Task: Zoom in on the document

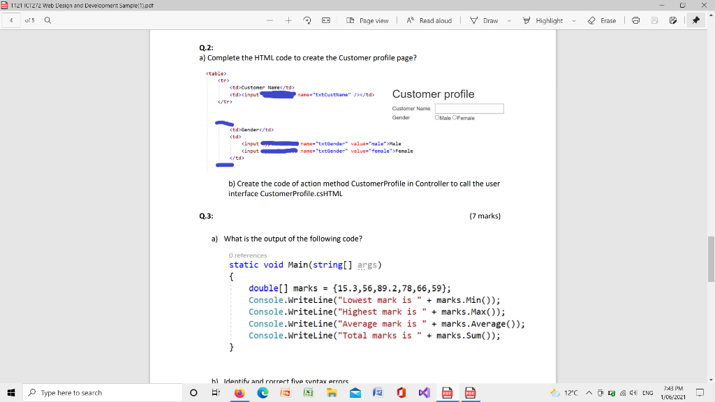Action: click(288, 20)
